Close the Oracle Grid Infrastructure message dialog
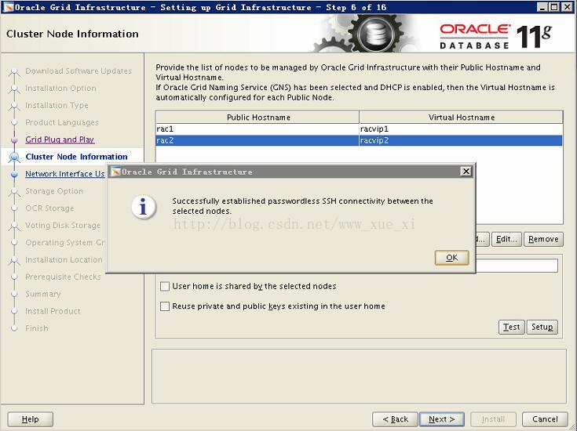 [466, 171]
